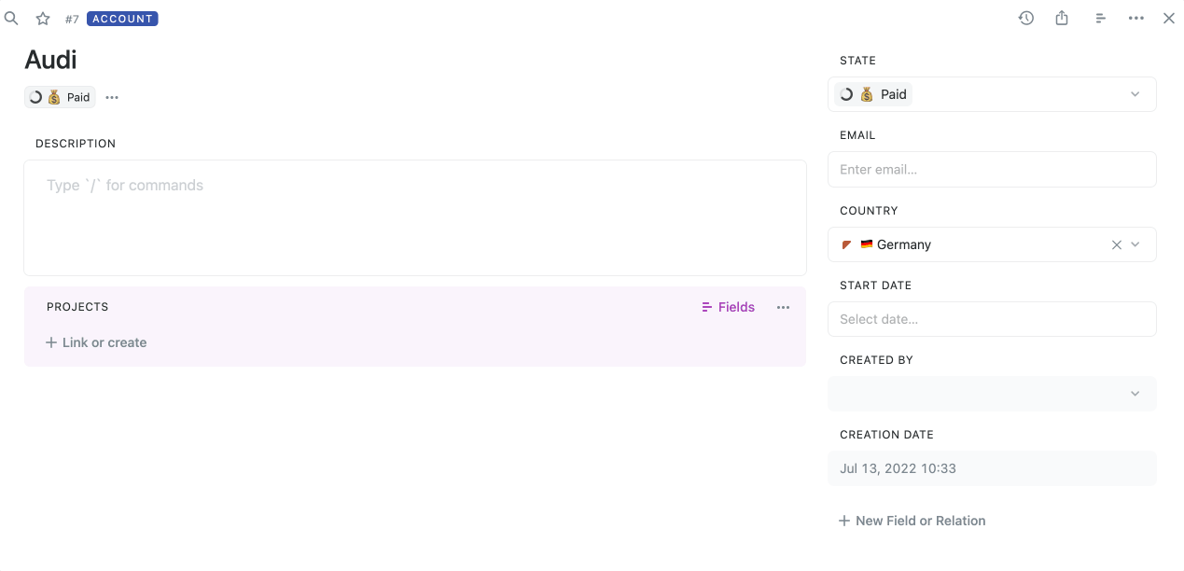Screen dimensions: 1184x571
Task: Expand the State dropdown
Action: (x=1135, y=94)
